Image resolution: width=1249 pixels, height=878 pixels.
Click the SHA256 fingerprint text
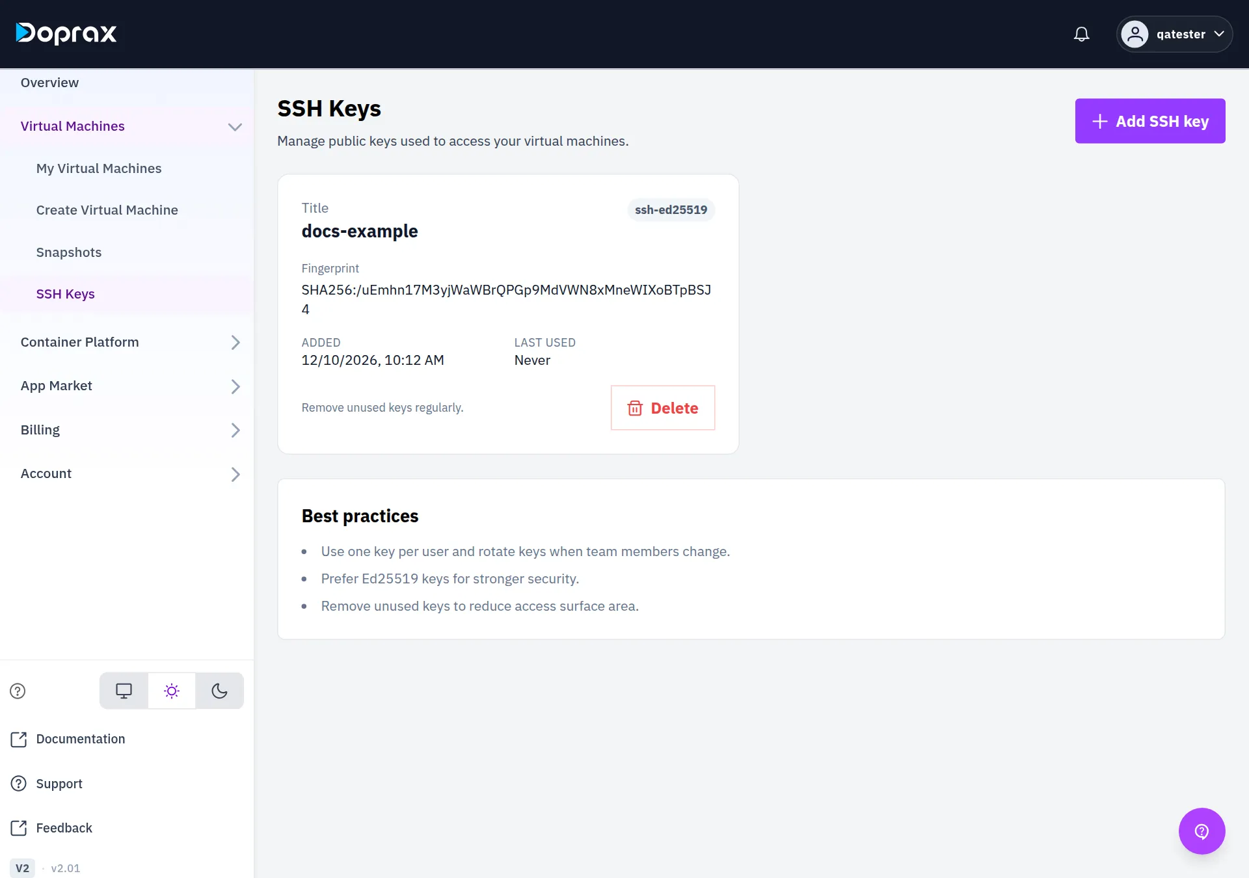point(506,299)
